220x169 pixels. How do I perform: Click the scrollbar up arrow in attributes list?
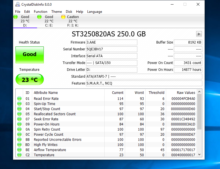coord(199,92)
